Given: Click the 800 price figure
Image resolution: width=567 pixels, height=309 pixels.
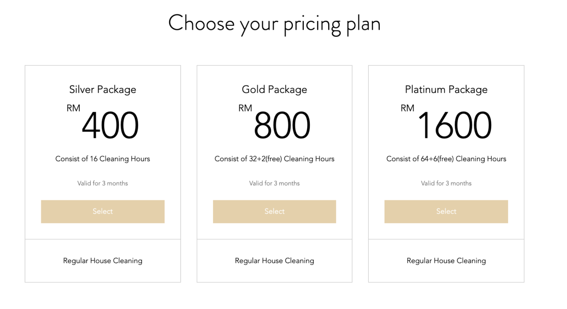Looking at the screenshot, I should (x=282, y=126).
